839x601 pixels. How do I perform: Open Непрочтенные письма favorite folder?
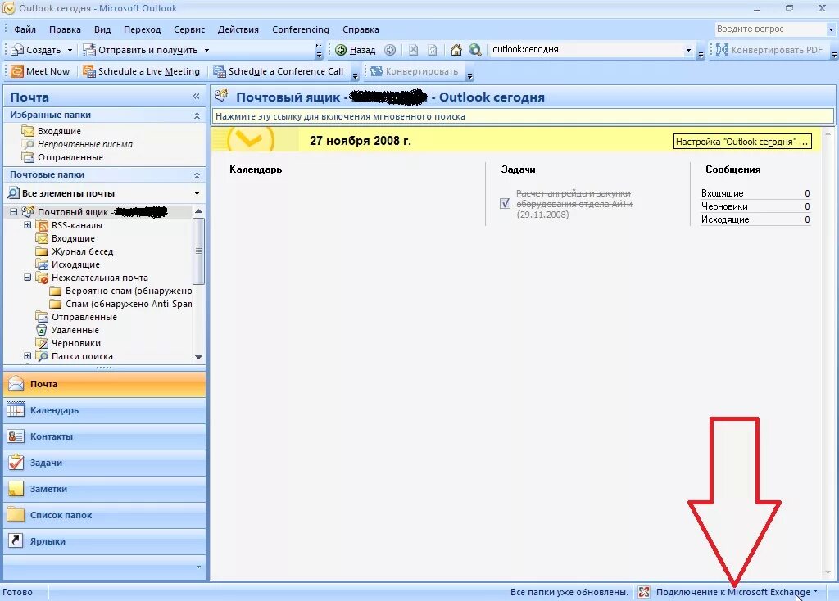click(x=84, y=144)
